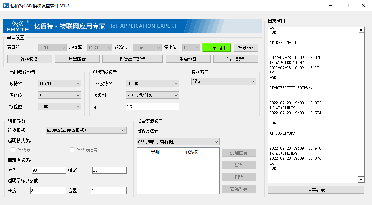Click the log window scroll up arrow
372x205 pixels.
pos(361,30)
